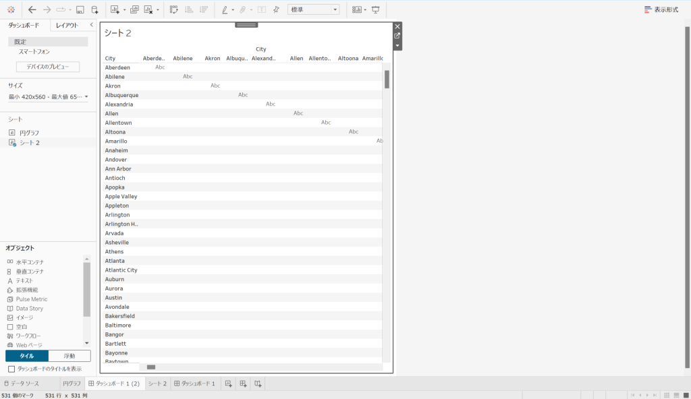Click the horizontal scrollbar thumb in the sheet

tap(151, 367)
